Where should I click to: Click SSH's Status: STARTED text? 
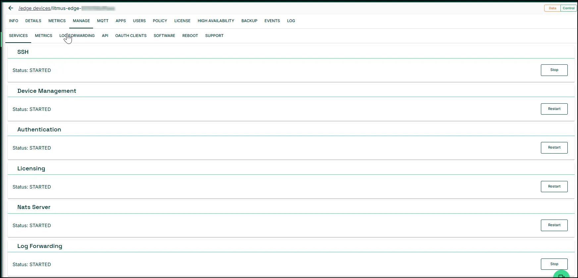coord(32,70)
